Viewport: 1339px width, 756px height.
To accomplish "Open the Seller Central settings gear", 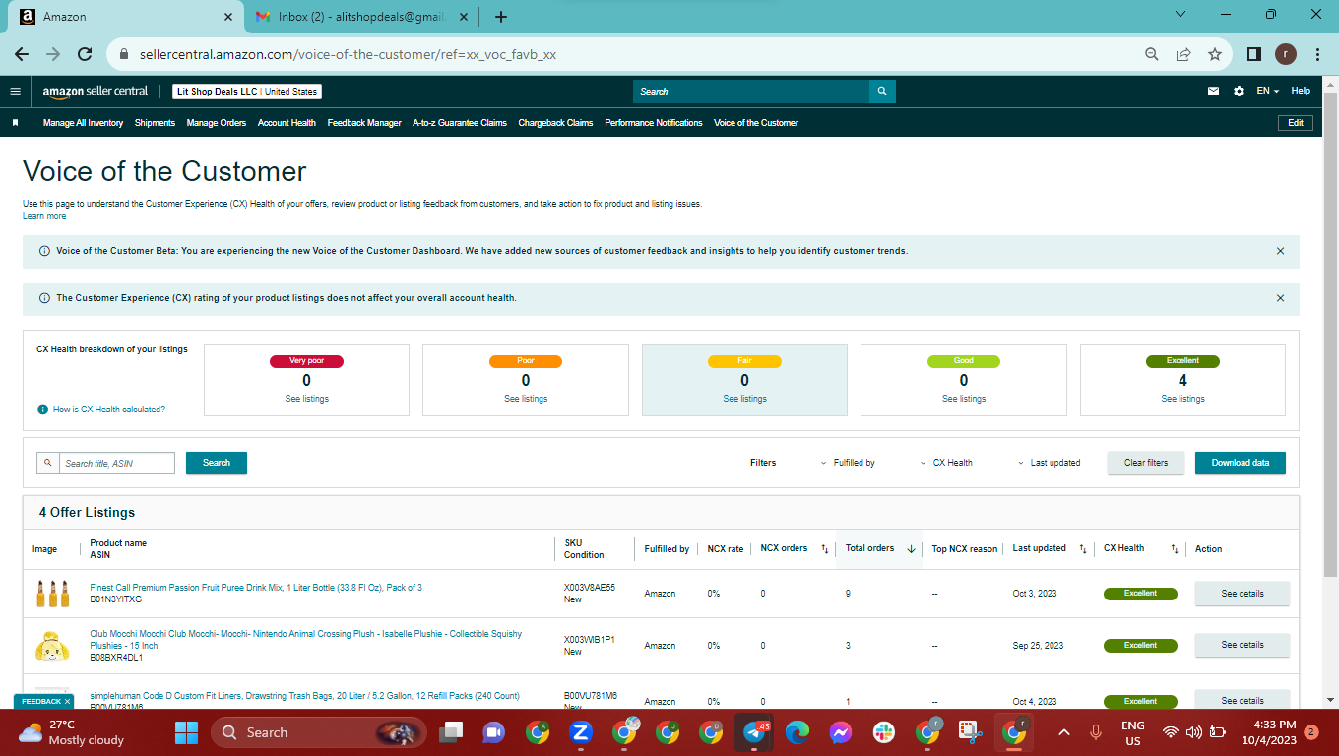I will [1239, 92].
